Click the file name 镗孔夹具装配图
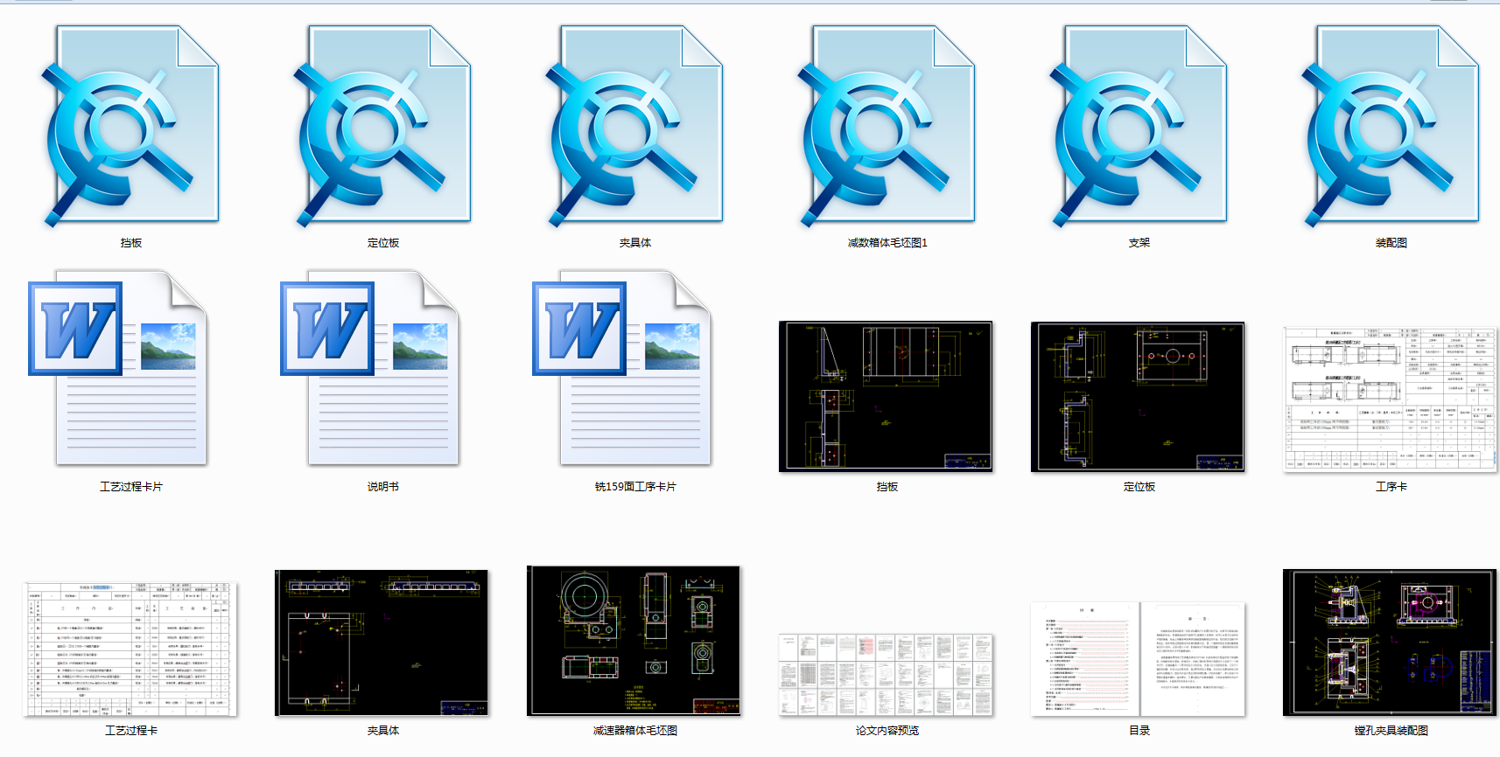Viewport: 1500px width, 757px height. coord(1391,731)
